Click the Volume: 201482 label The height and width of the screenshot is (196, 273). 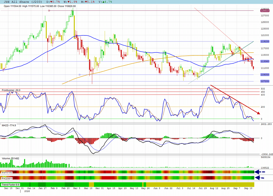pos(10,158)
